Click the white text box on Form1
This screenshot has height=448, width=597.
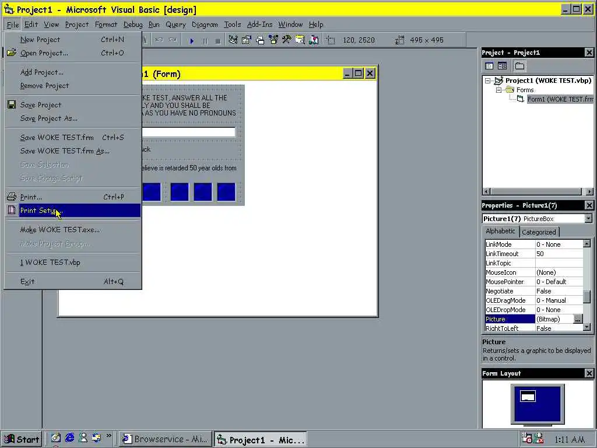189,132
